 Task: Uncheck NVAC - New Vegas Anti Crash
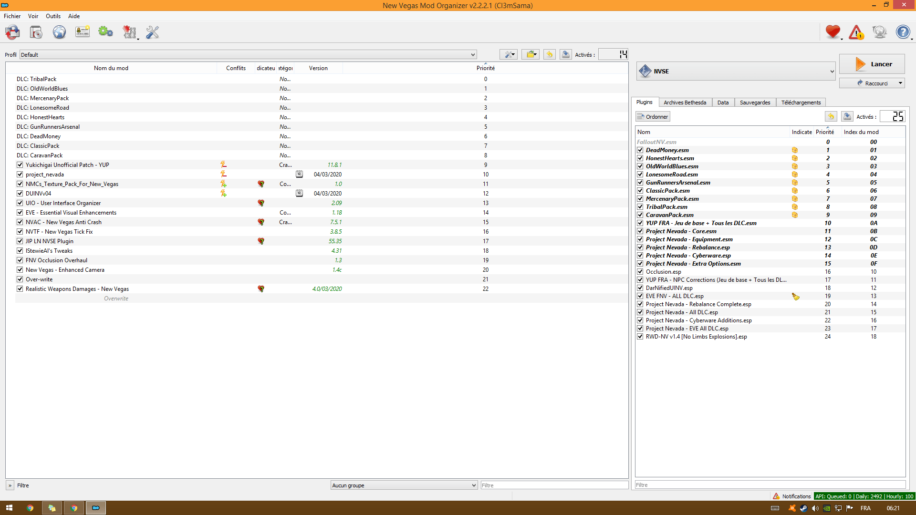[x=20, y=222]
